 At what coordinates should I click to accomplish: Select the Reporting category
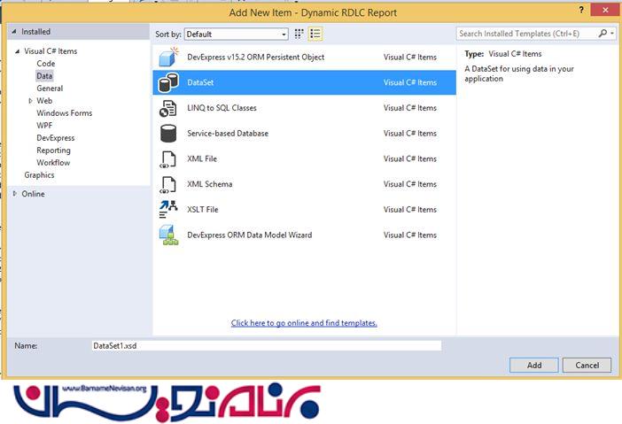click(53, 150)
